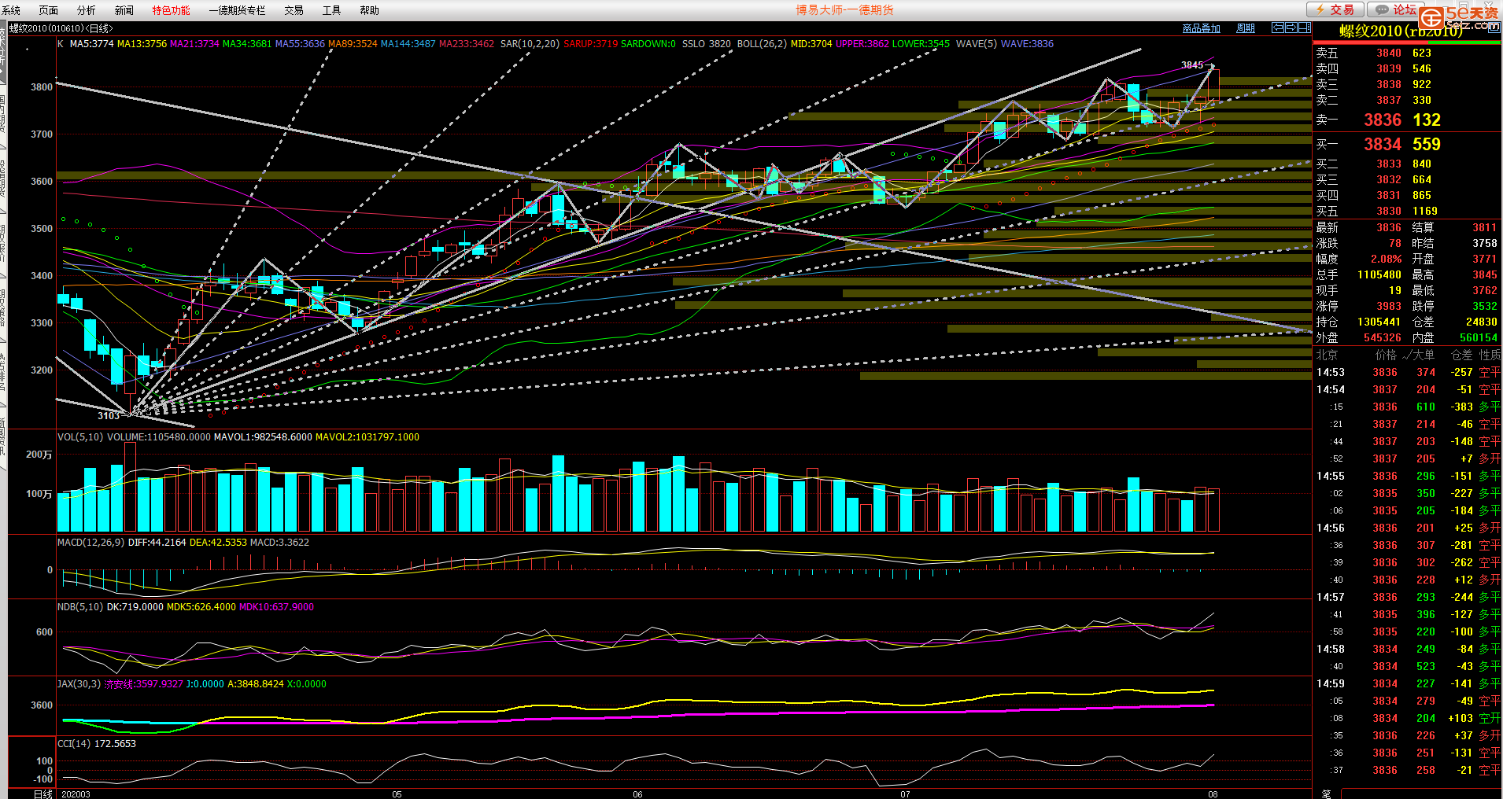This screenshot has height=799, width=1503.
Task: Open the 特色功能 menu
Action: click(171, 10)
